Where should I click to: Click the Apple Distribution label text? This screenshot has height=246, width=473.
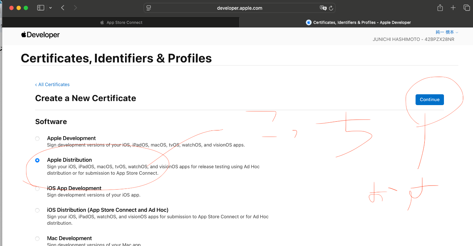[x=69, y=160]
